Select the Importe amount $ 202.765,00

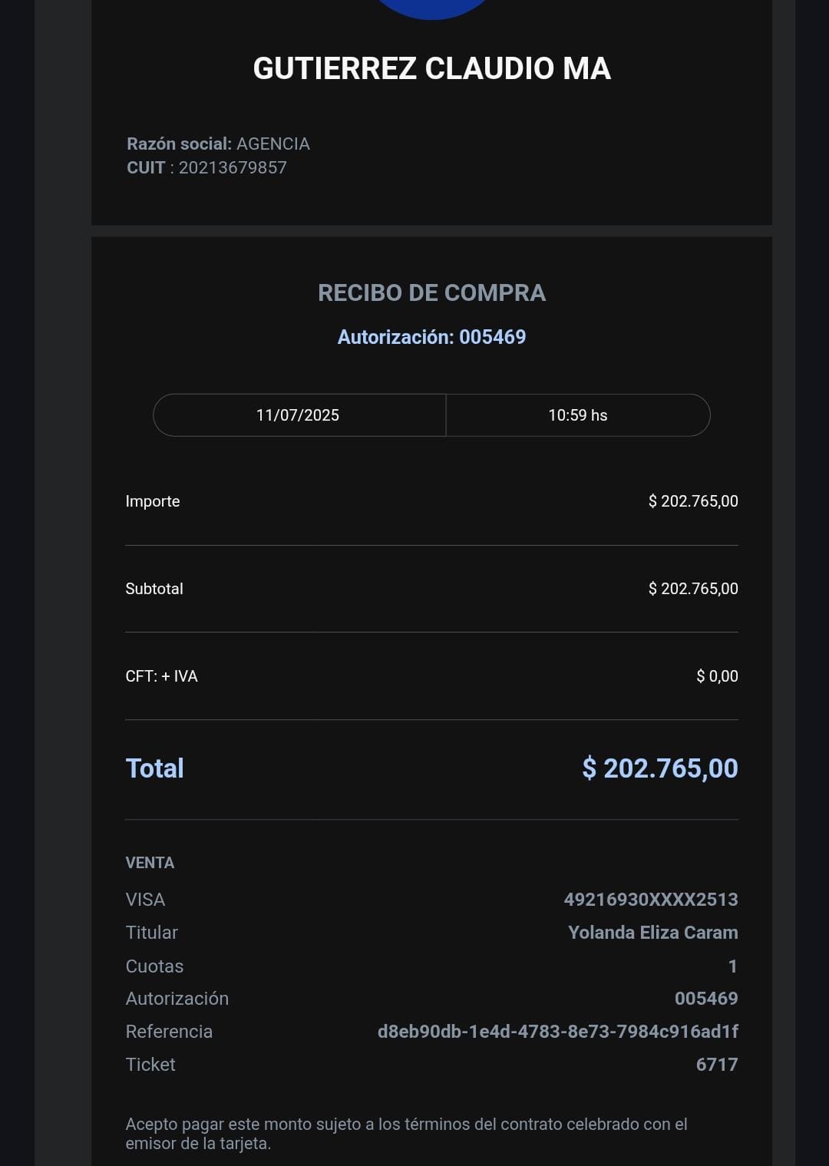pyautogui.click(x=693, y=501)
